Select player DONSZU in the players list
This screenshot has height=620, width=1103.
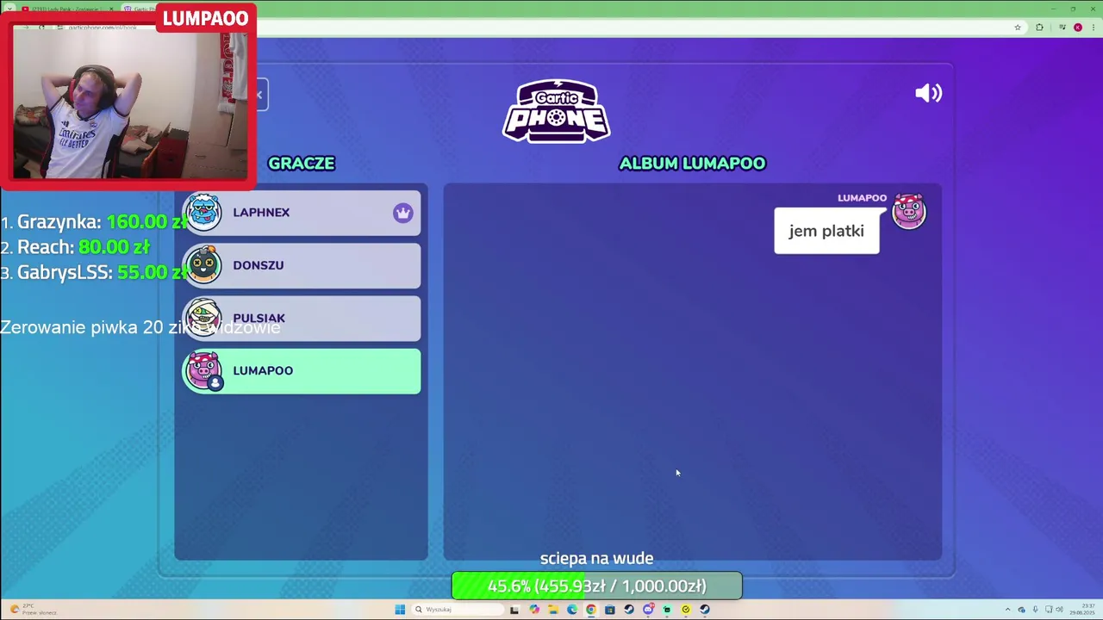(302, 265)
